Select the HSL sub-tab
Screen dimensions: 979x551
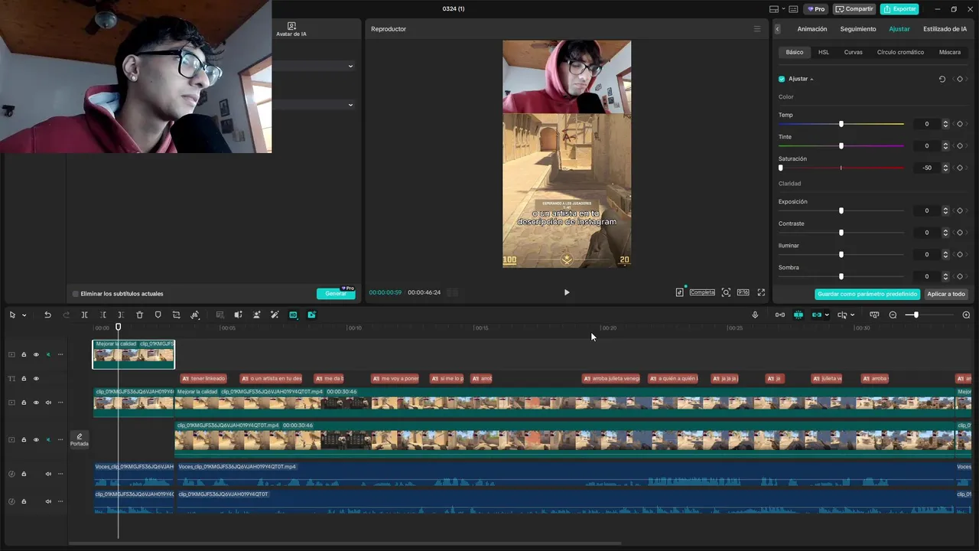click(824, 52)
